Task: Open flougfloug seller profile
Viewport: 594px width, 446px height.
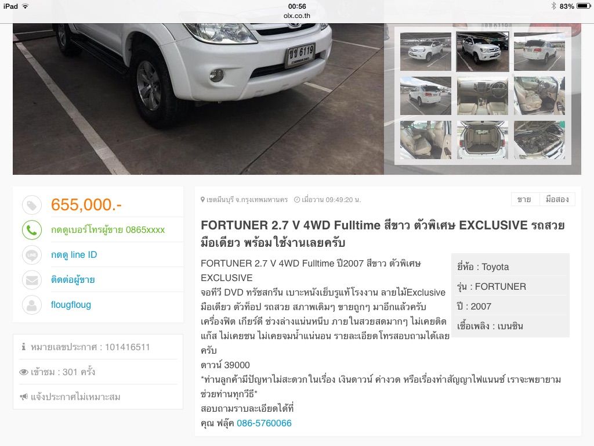Action: pos(71,305)
